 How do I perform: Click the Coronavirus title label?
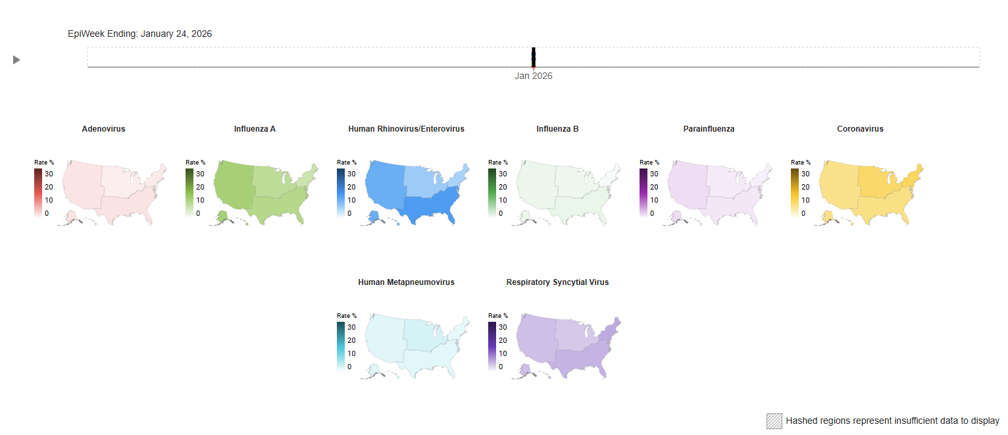coord(860,129)
